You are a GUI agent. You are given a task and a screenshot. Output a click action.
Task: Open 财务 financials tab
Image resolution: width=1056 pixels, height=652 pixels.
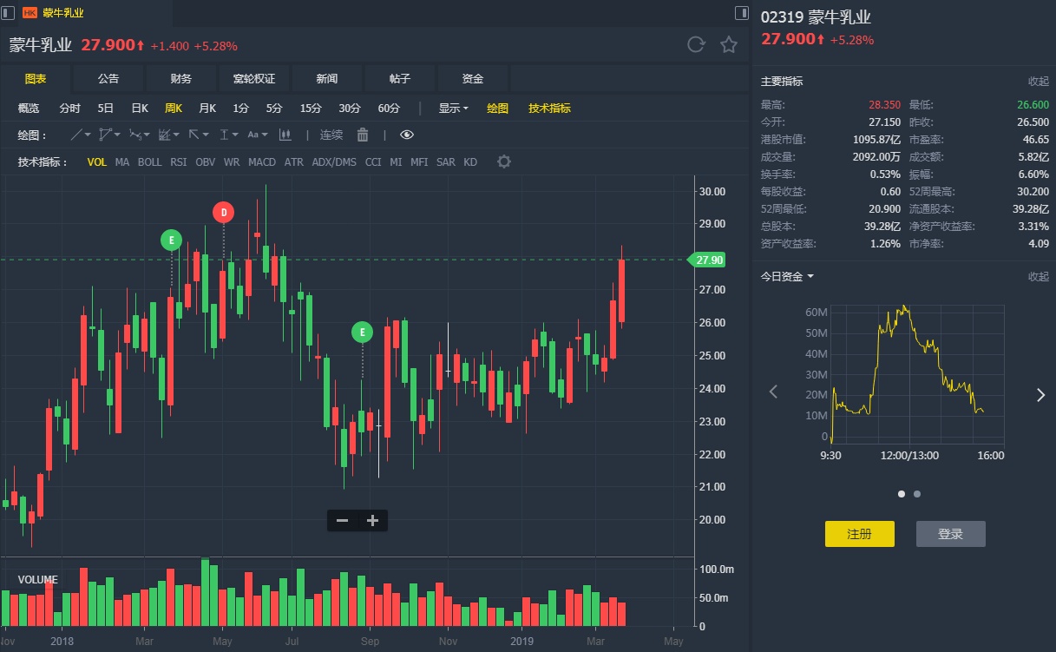click(181, 79)
